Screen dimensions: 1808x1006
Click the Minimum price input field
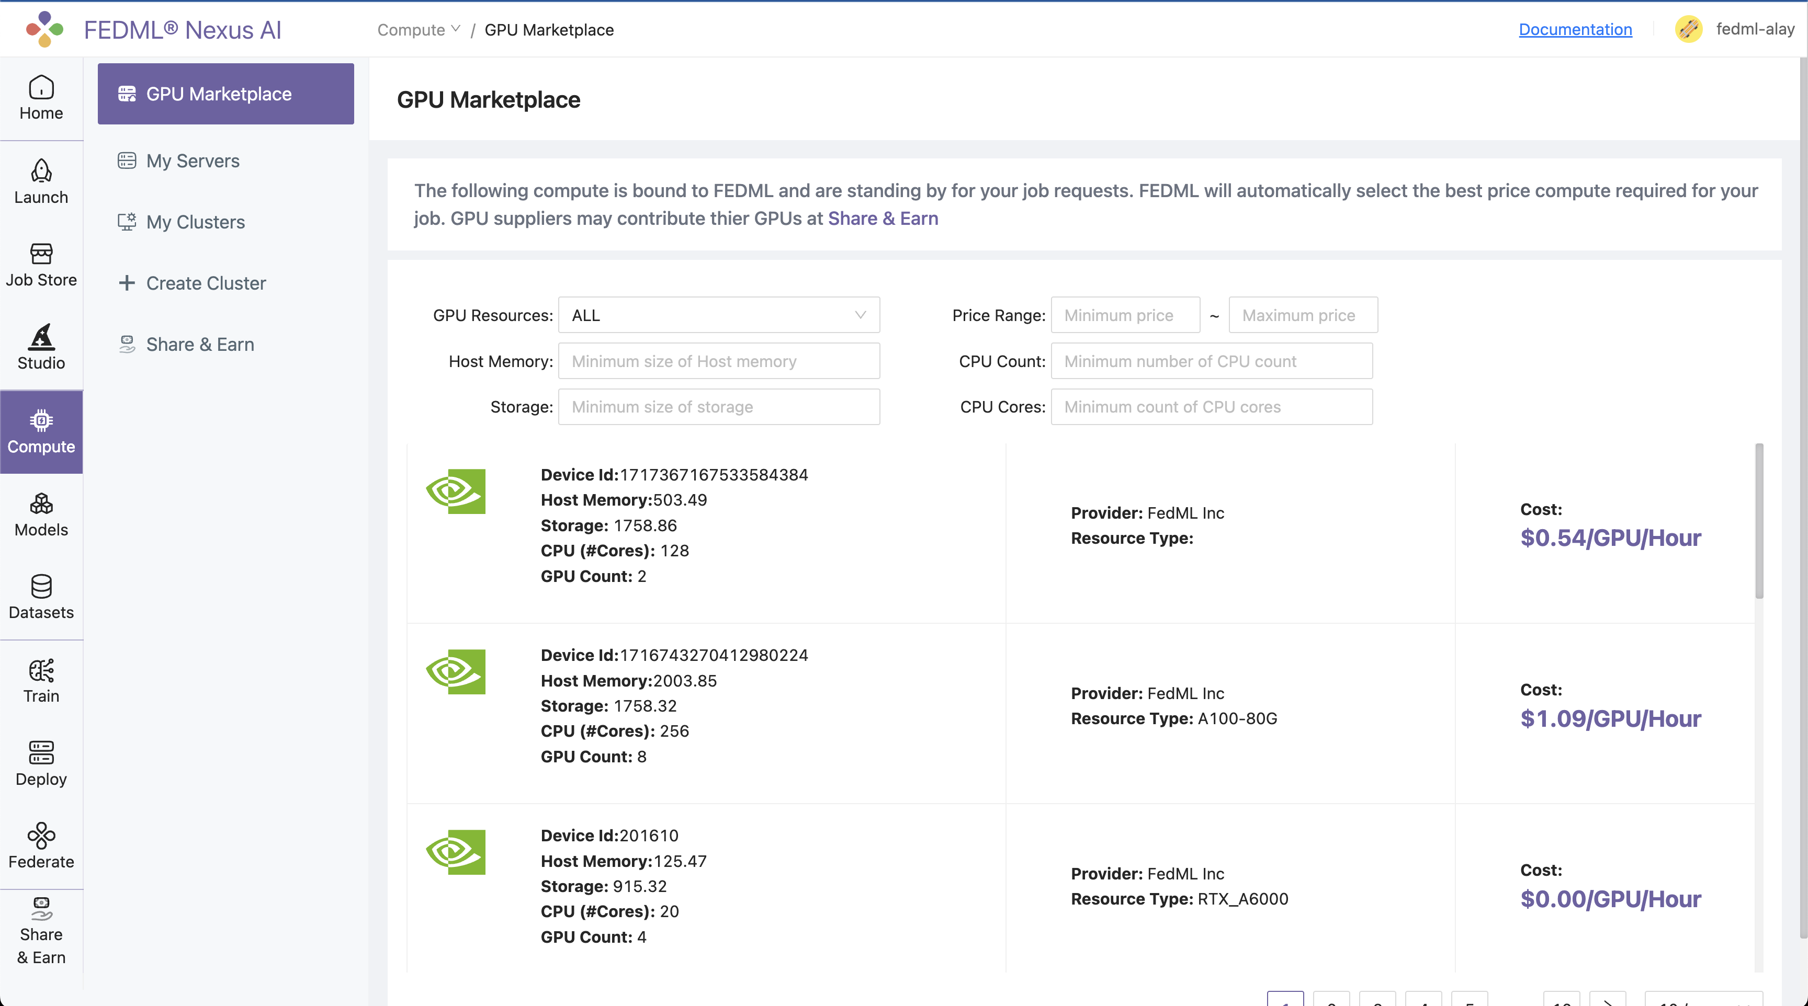point(1125,315)
